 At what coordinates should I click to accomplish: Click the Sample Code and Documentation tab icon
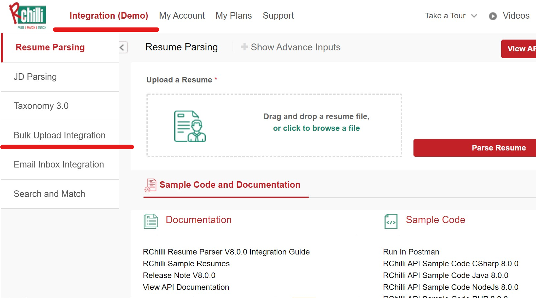[150, 185]
